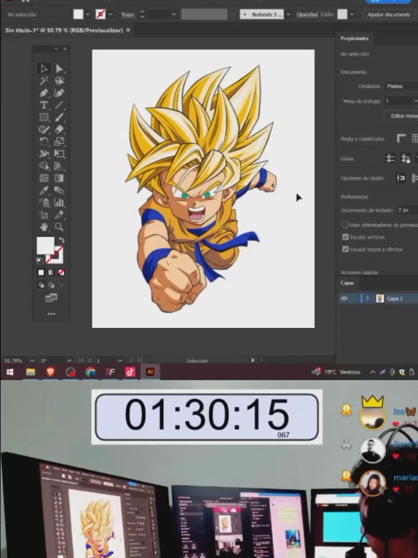Switch to the Propiedades panel tab

point(354,38)
